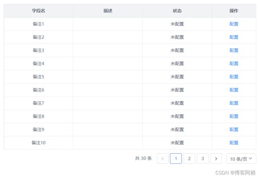The image size is (260, 178).
Task: Click the 状态 column header
Action: (x=177, y=11)
